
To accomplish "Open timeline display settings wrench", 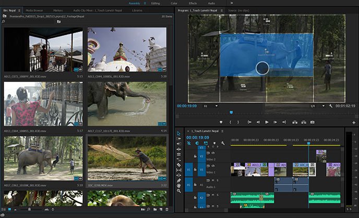I will (223, 143).
